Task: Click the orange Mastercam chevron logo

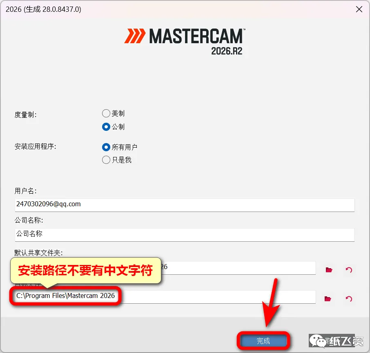Action: (135, 36)
